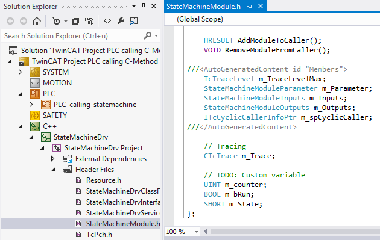Collapse the TwinCAT Project PLC calling C-Method node

[10, 61]
